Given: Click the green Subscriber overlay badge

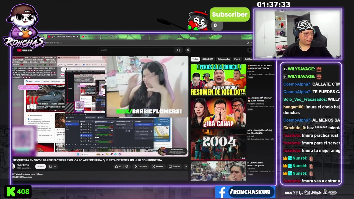Looking at the screenshot, I should pyautogui.click(x=230, y=15).
